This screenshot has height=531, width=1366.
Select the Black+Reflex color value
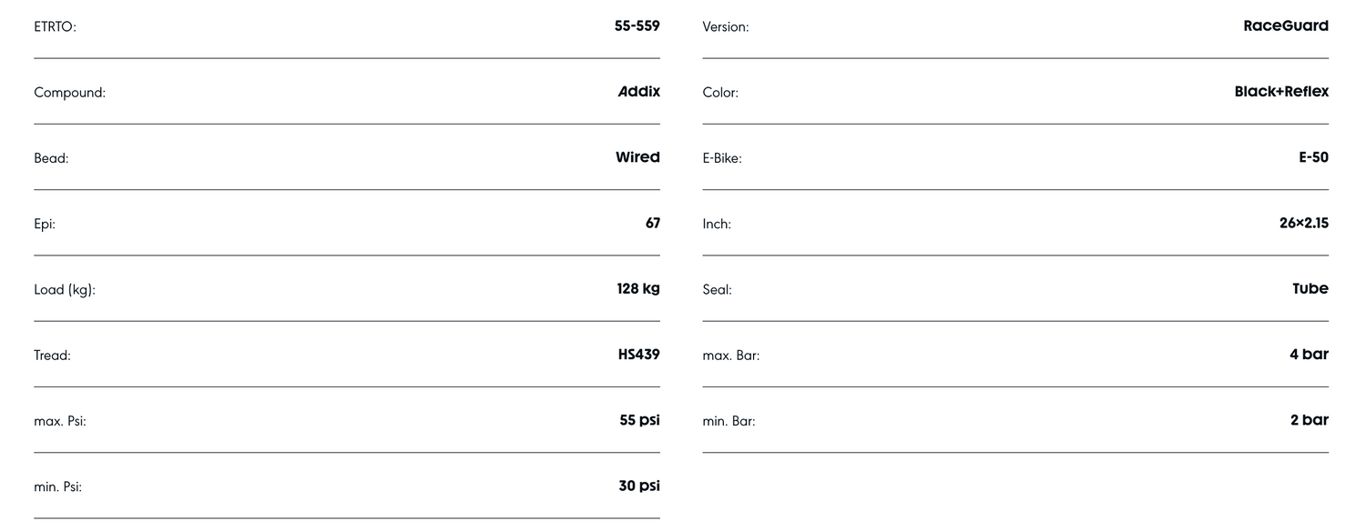[x=1280, y=92]
